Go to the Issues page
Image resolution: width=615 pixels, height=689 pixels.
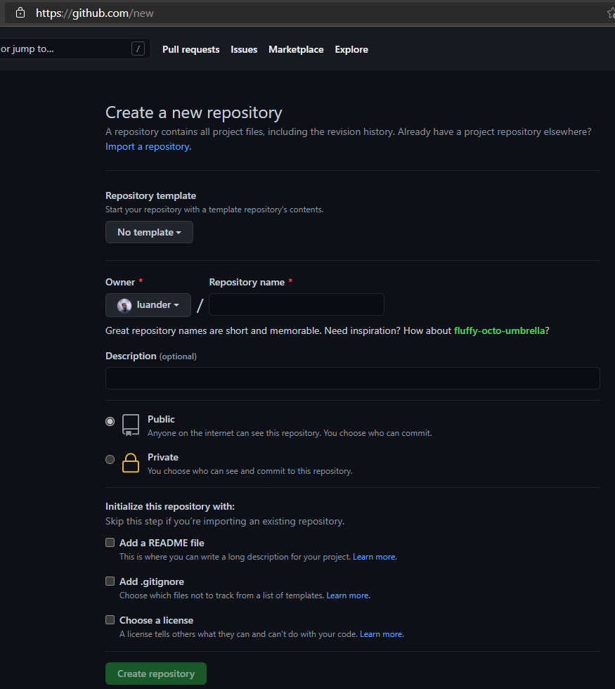pyautogui.click(x=244, y=49)
